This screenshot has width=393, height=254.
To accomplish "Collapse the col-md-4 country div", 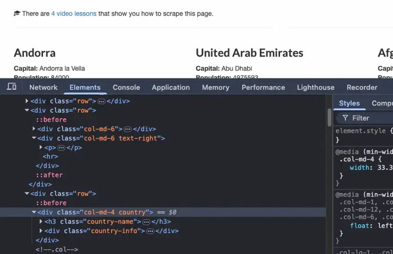I will (34, 212).
